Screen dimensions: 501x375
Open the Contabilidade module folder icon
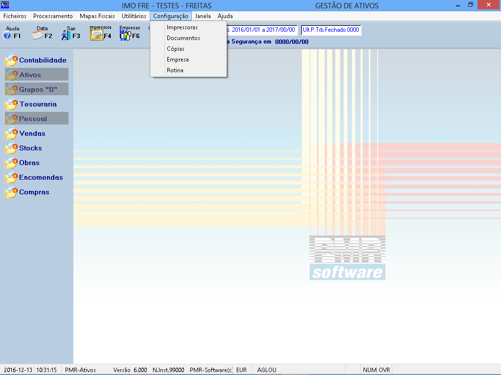(x=12, y=60)
